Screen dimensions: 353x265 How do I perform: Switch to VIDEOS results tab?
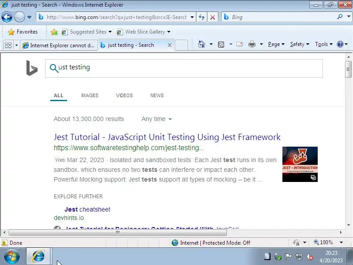pyautogui.click(x=124, y=95)
